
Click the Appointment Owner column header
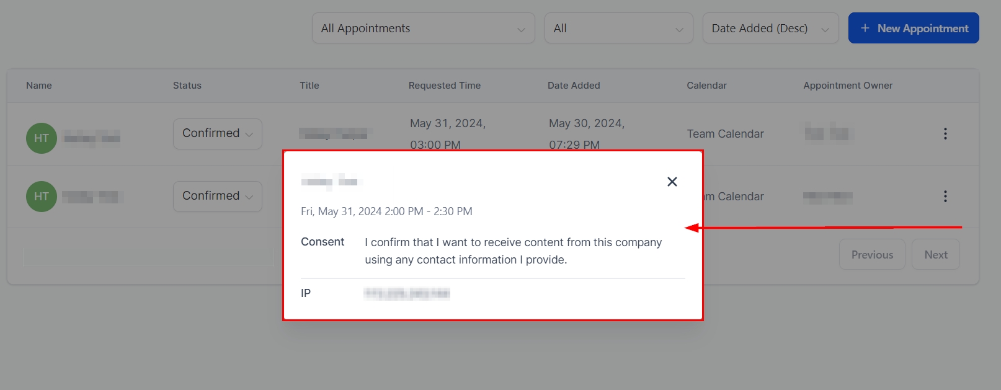pos(848,86)
